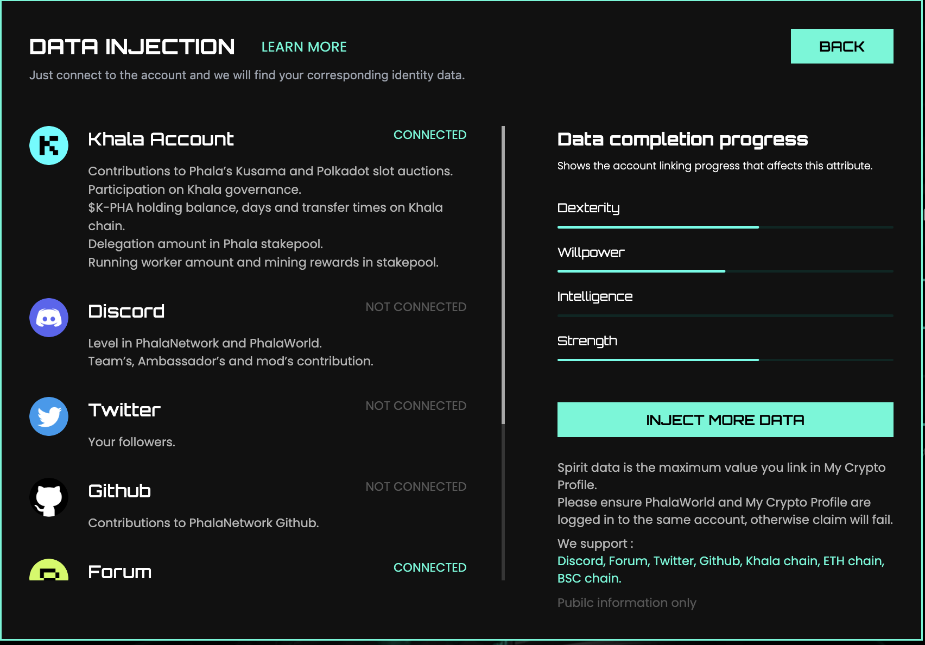This screenshot has width=925, height=645.
Task: Click the Forum icon
Action: coord(49,570)
